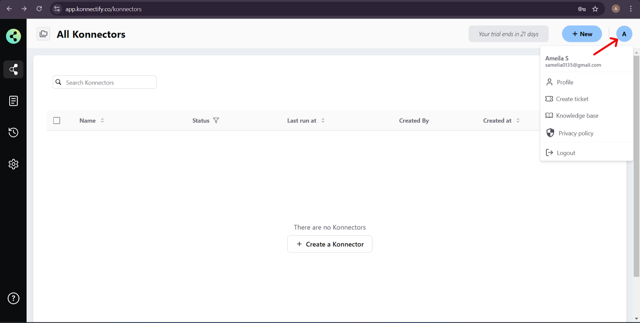
Task: Bookmark this page with the star icon
Action: [x=595, y=9]
